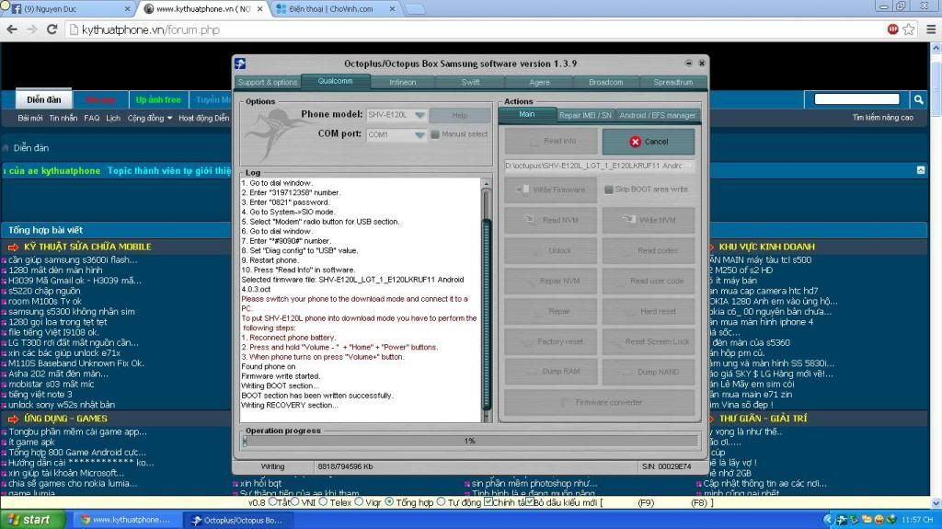This screenshot has height=529, width=942.
Task: Open Up ảnh free nav tab
Action: tap(158, 99)
